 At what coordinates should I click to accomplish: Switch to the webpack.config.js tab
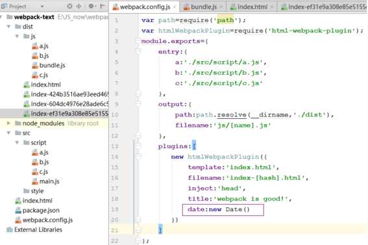point(145,6)
